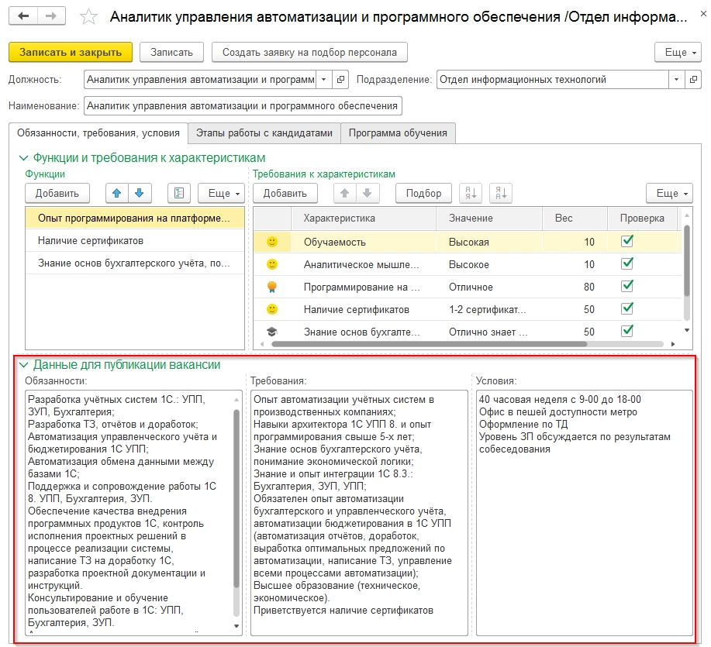Move requirement up with gray up arrow
711x647 pixels.
(344, 194)
